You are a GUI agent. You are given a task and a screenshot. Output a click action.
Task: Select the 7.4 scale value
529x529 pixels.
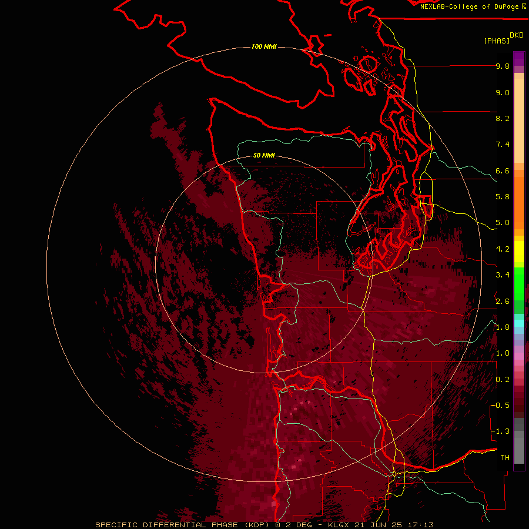click(503, 145)
